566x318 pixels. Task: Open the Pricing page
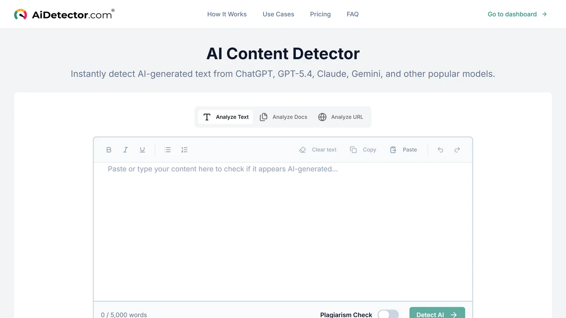(320, 14)
